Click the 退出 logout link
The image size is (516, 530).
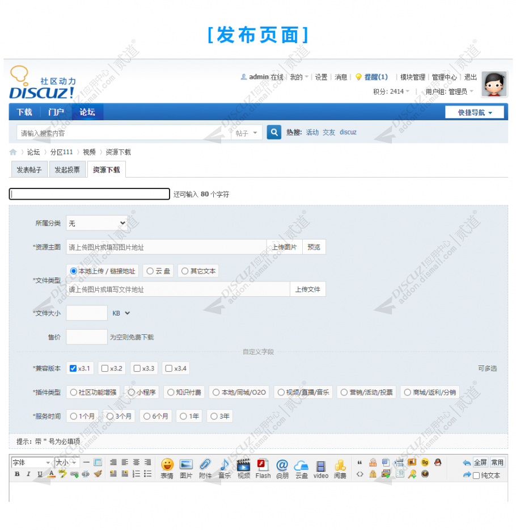[x=471, y=77]
